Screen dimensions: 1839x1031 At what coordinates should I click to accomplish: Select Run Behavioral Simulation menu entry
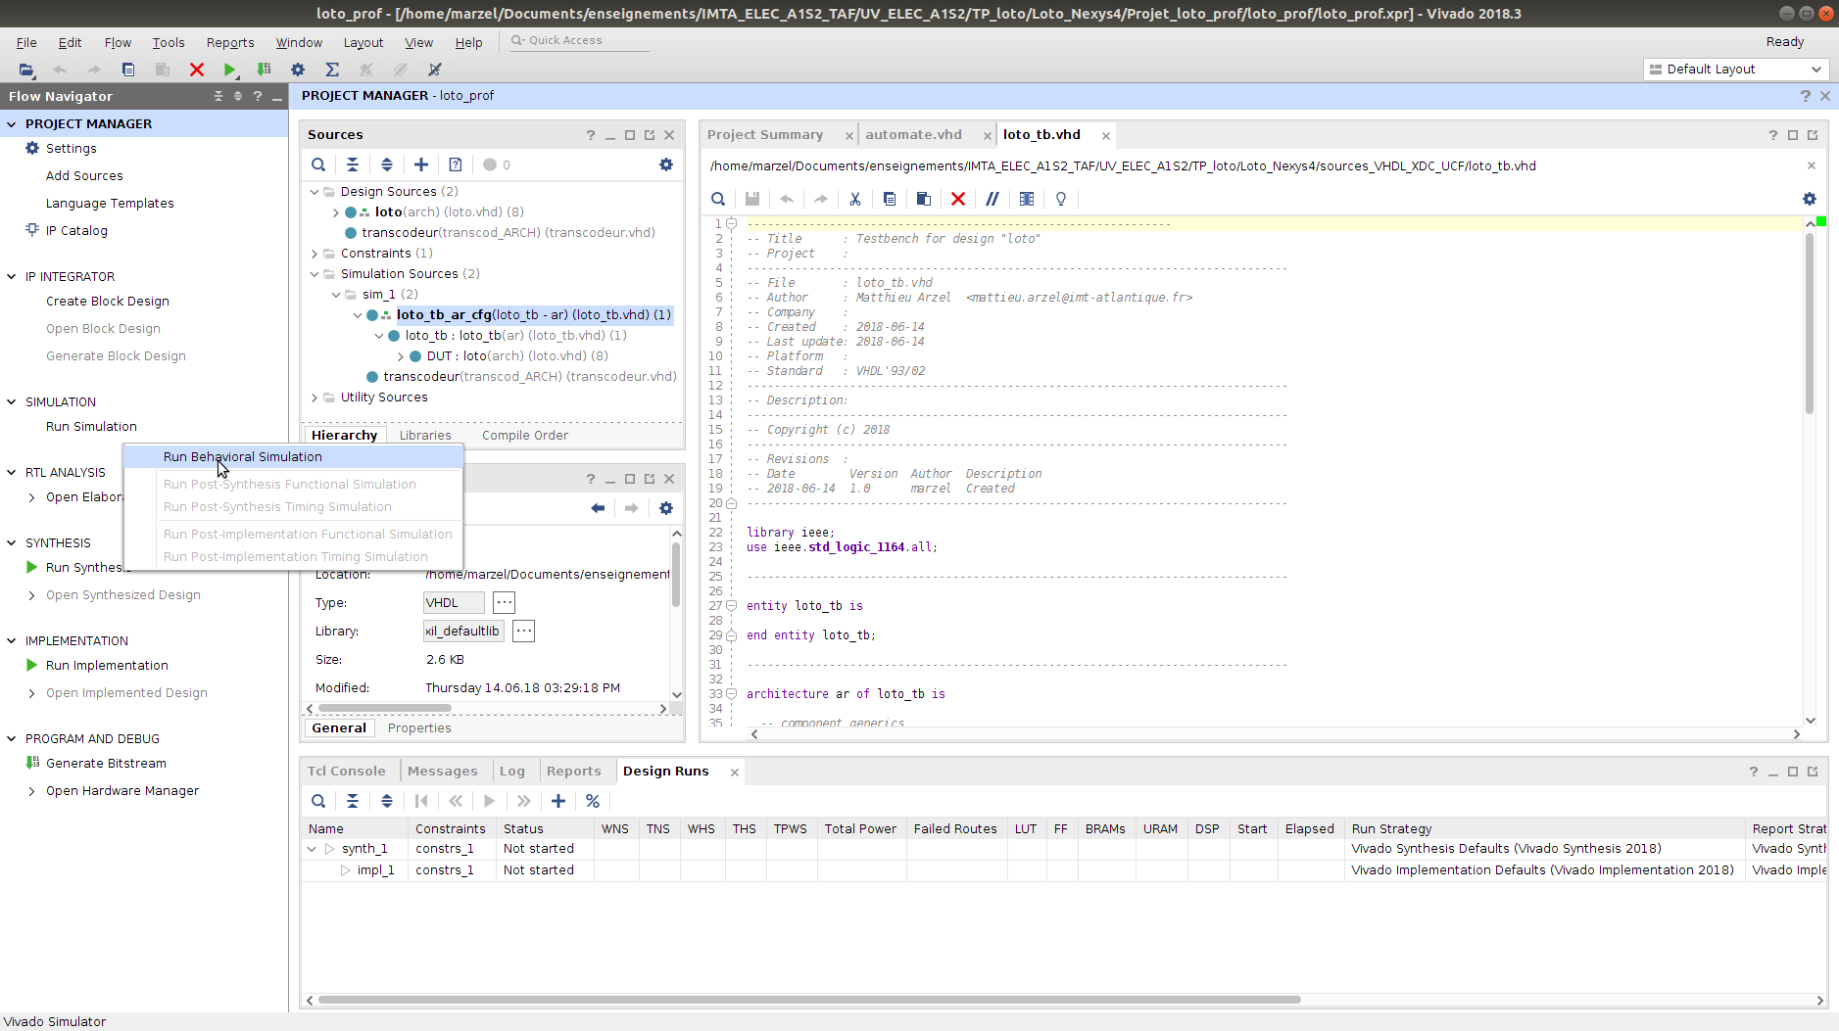[294, 457]
